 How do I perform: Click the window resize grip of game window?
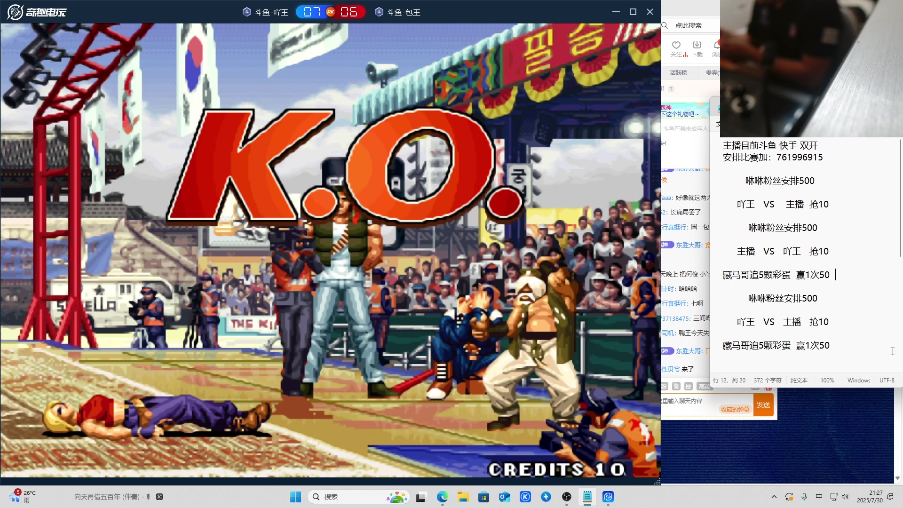click(657, 481)
